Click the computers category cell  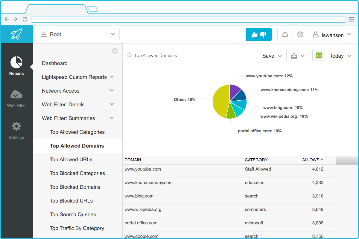255,209
